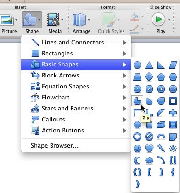Pick the Left Brace shape
This screenshot has height=193, width=180.
click(173, 172)
